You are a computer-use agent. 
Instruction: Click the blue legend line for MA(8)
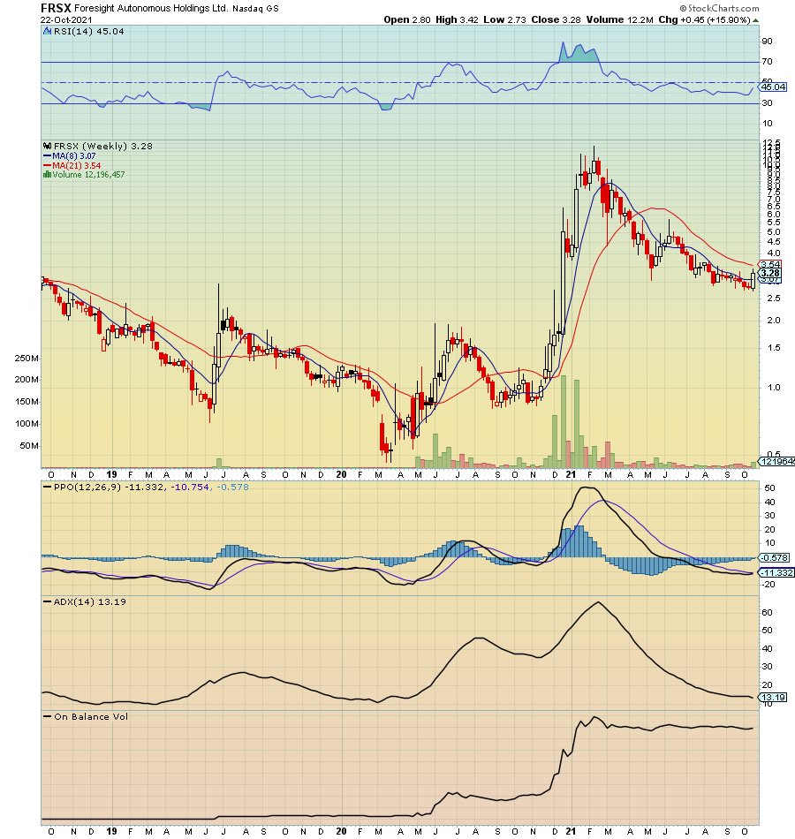click(47, 156)
